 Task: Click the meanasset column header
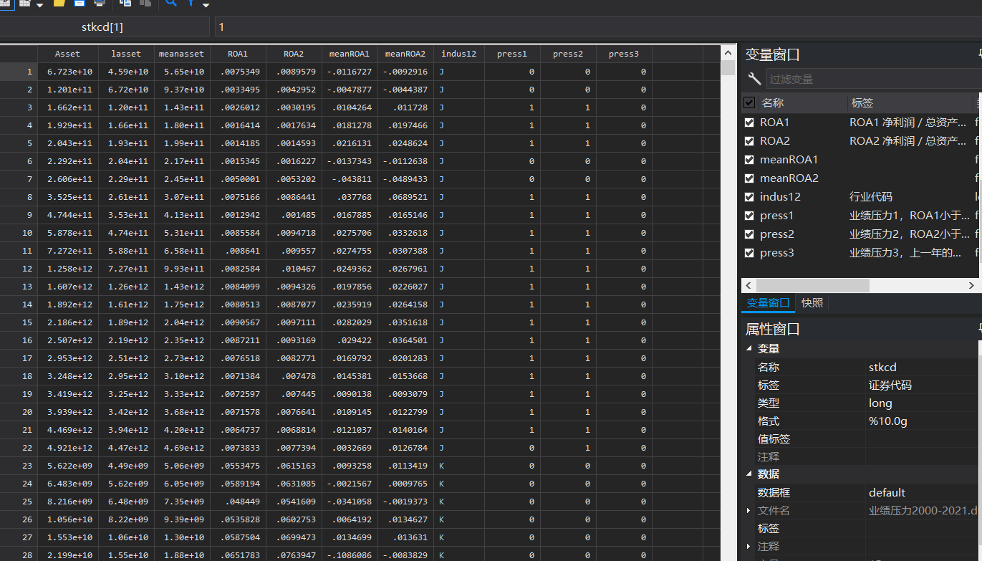pyautogui.click(x=182, y=54)
